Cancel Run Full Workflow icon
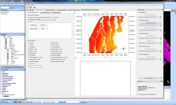Screen dimensions: 176x105 click(161, 78)
